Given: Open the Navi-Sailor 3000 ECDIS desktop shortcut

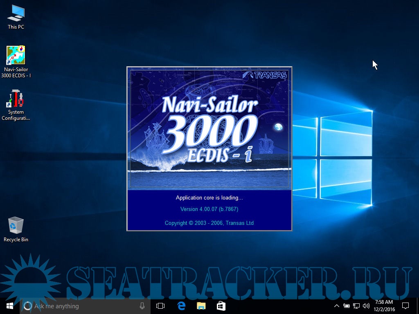Looking at the screenshot, I should pyautogui.click(x=16, y=56).
